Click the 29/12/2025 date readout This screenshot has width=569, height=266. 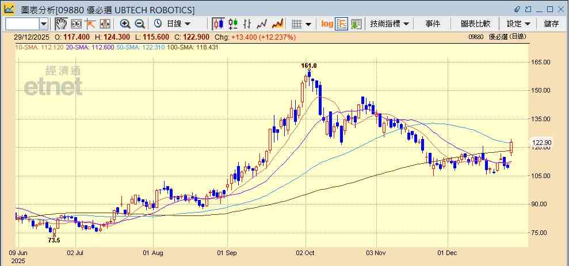tap(31, 37)
